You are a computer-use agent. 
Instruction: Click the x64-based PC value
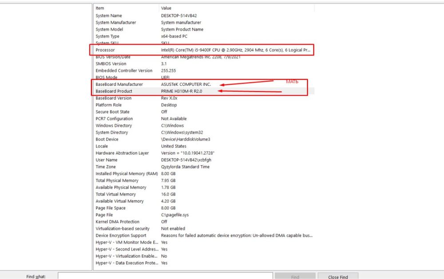point(174,36)
